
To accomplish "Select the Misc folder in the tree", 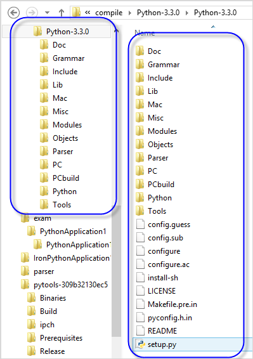I will tap(60, 111).
